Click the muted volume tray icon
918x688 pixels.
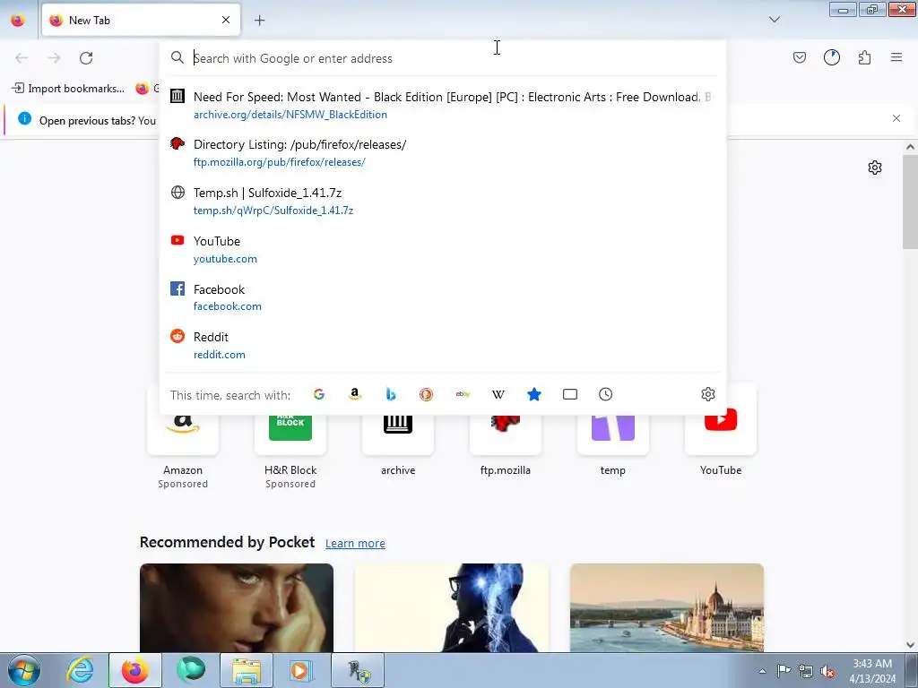[x=827, y=672]
